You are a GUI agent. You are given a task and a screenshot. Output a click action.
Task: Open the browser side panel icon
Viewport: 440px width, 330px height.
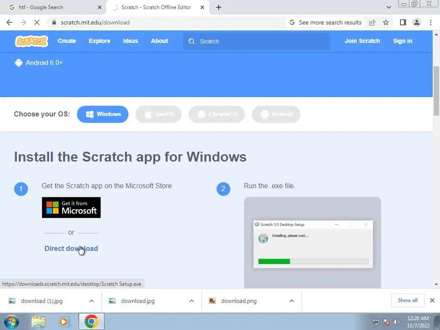pos(403,22)
